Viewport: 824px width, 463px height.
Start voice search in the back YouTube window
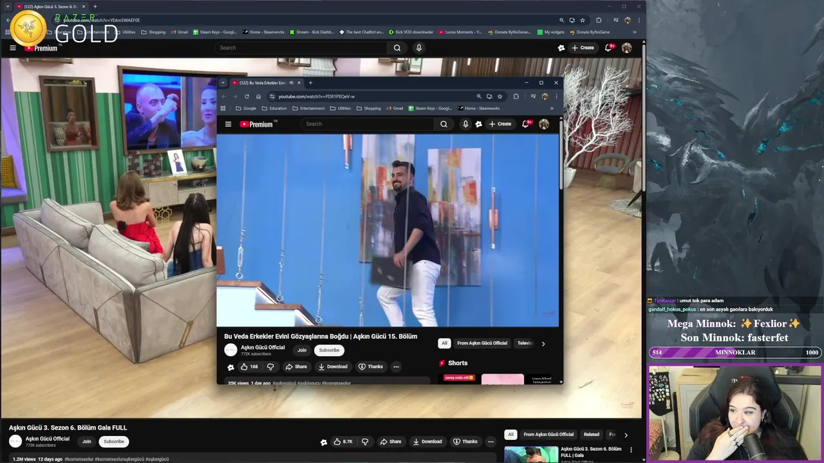419,48
